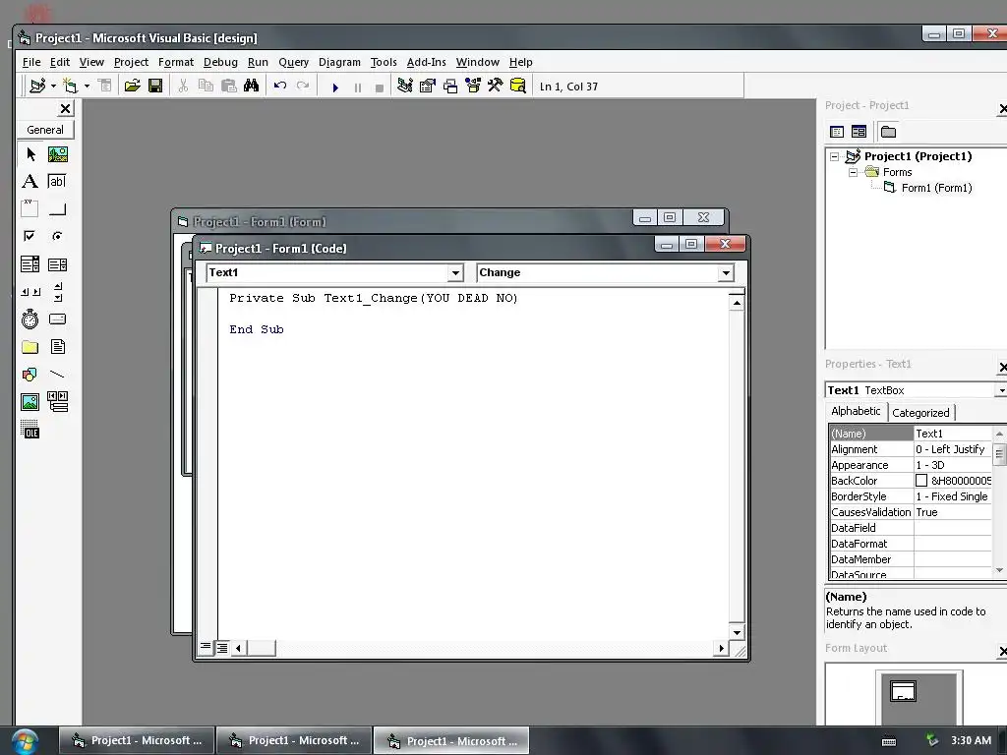Image resolution: width=1007 pixels, height=755 pixels.
Task: Select the Pointer tool in toolbox
Action: point(30,154)
